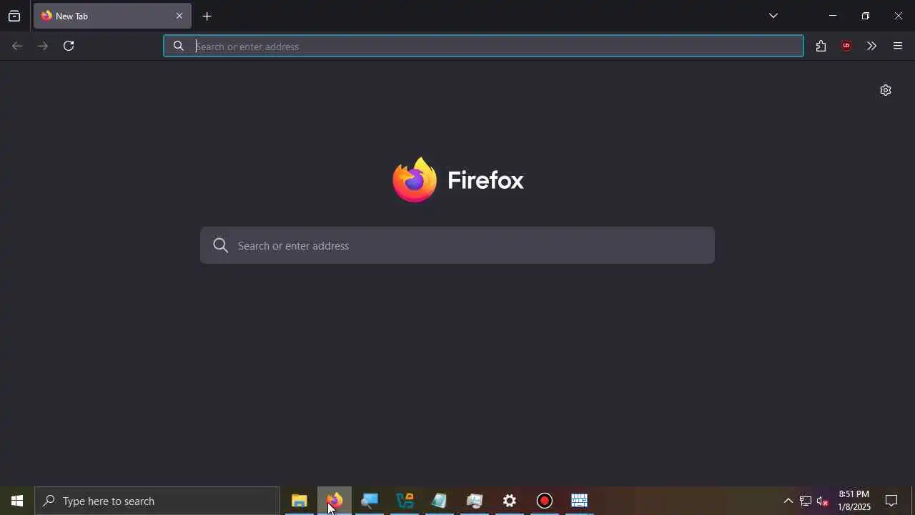The width and height of the screenshot is (915, 515).
Task: Click the center page search box
Action: (x=457, y=245)
